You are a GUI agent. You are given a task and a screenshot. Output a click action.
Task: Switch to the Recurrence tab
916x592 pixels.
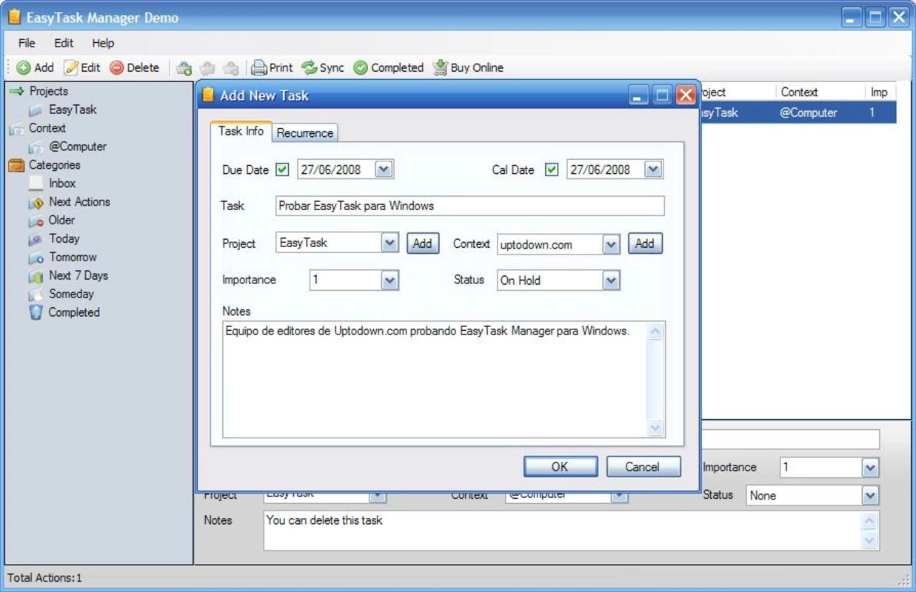point(305,133)
